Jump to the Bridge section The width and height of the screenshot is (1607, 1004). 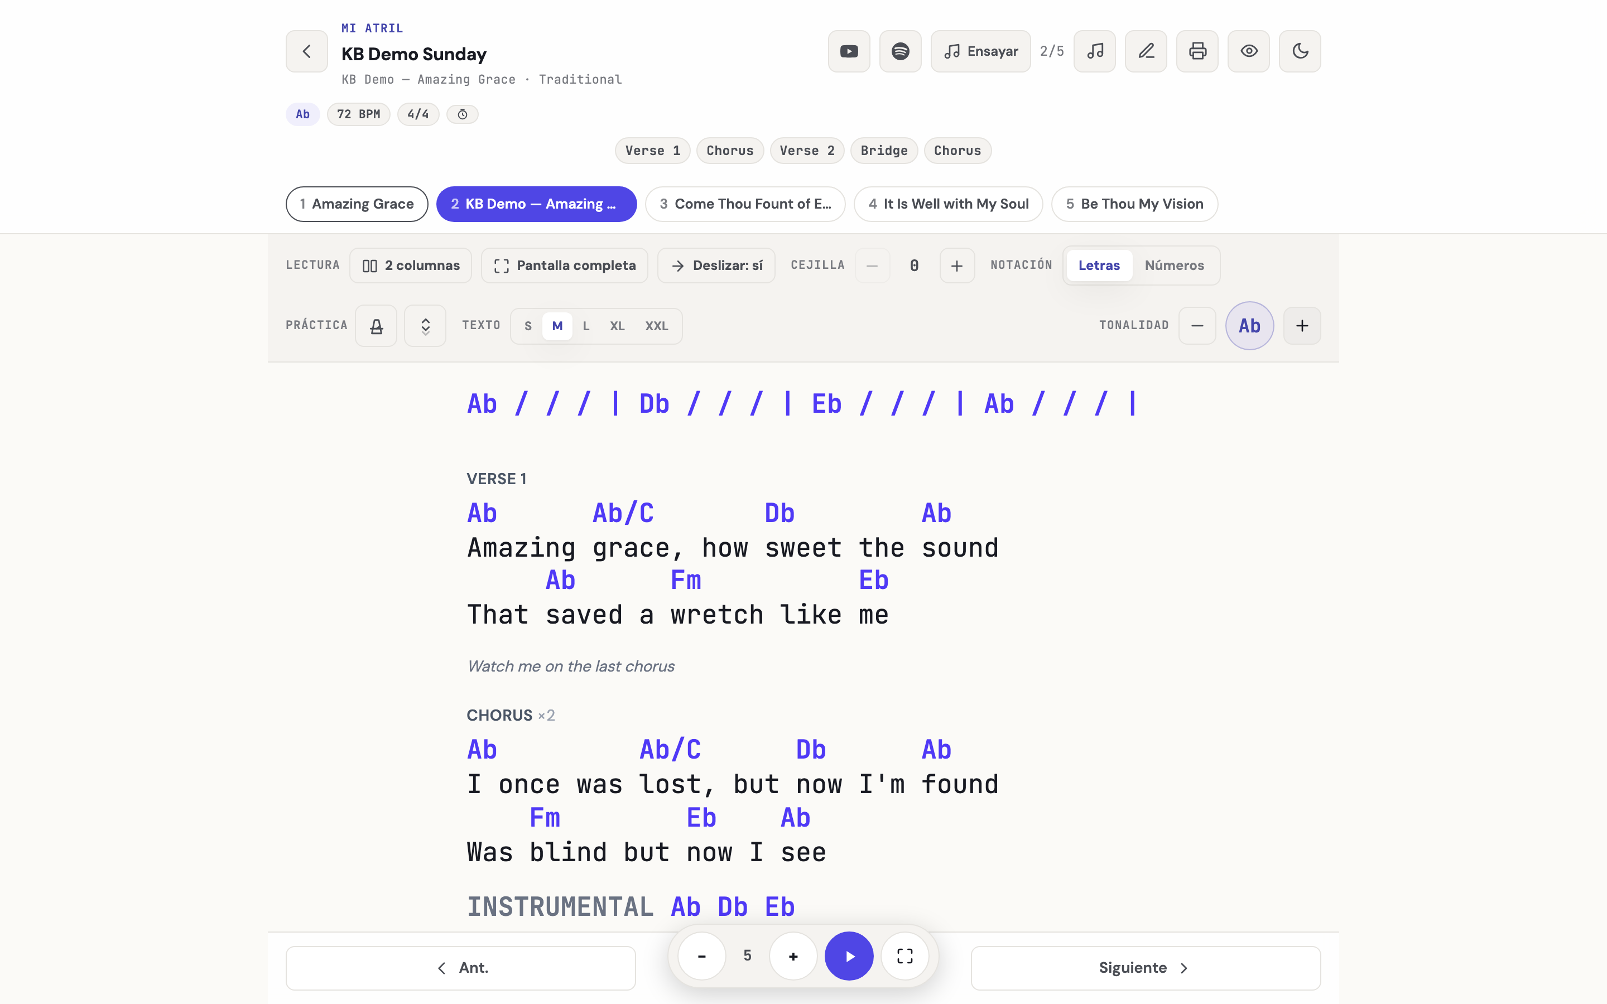click(884, 151)
